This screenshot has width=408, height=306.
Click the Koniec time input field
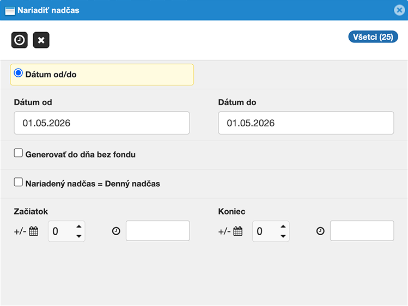point(362,231)
